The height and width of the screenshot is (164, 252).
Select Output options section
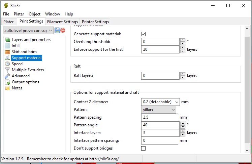click(x=25, y=82)
